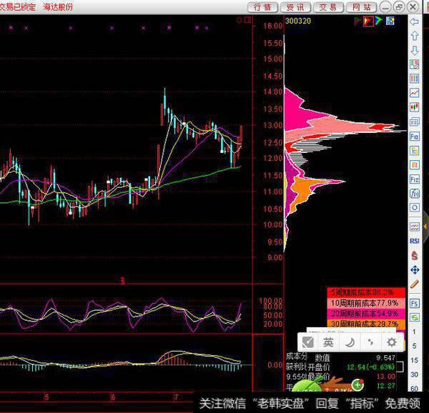Open input method settings gear
This screenshot has height=413, width=429.
pyautogui.click(x=391, y=343)
